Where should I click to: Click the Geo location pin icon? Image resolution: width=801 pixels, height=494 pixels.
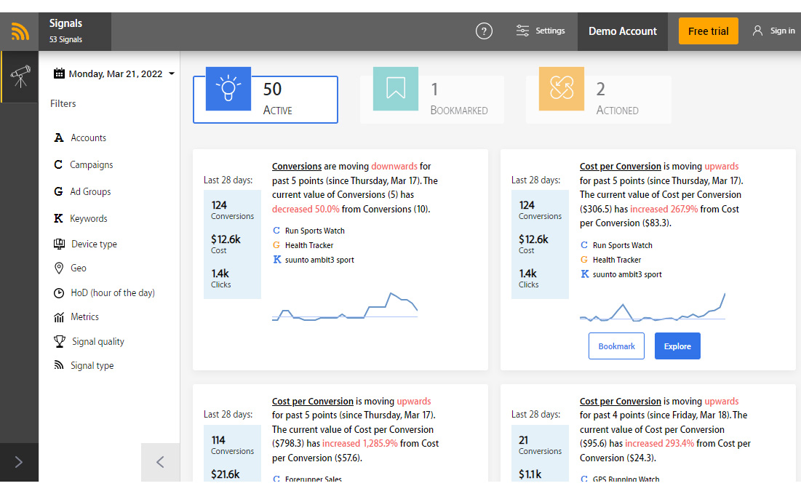59,268
